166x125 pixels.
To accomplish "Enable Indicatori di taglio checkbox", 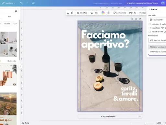I will click(x=150, y=24).
